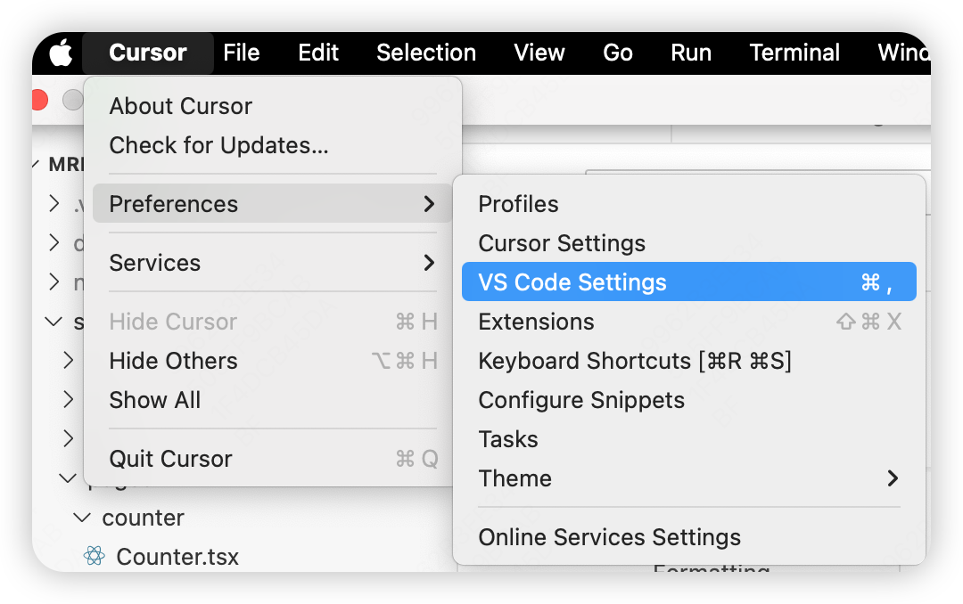Open Counter.tsx in the explorer
Image resolution: width=963 pixels, height=604 pixels.
(177, 556)
